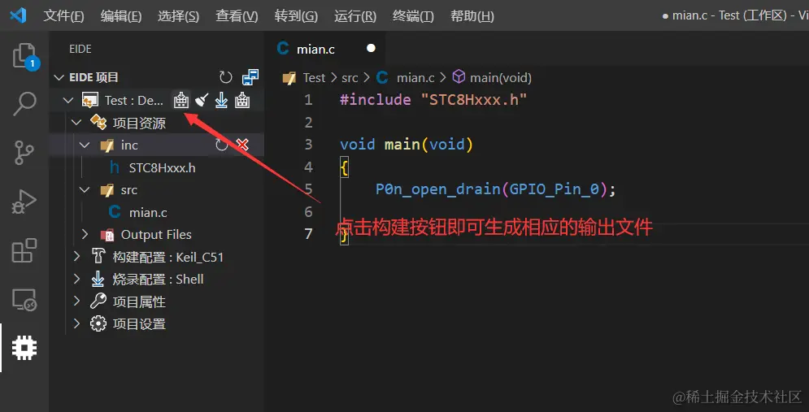Image resolution: width=809 pixels, height=412 pixels.
Task: Collapse the EIDE 项目 section
Action: [x=59, y=78]
